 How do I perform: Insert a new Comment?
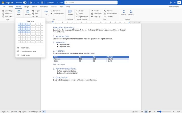[x=70, y=13]
